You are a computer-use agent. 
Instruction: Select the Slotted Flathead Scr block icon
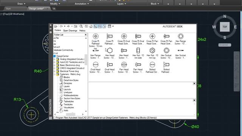point(152,65)
